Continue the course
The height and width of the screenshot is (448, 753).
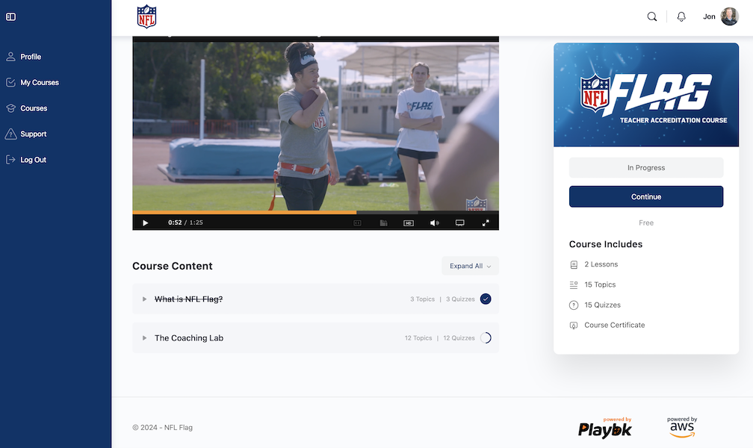point(646,197)
